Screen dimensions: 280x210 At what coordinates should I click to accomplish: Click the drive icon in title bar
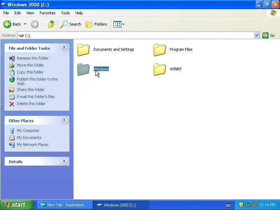(x=3, y=4)
